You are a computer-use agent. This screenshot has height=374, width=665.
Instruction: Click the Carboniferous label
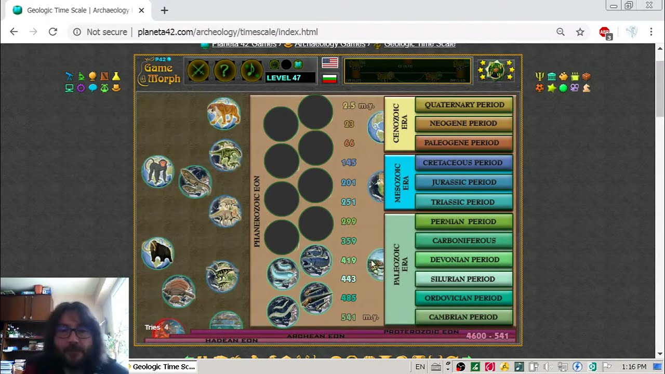[x=464, y=241]
